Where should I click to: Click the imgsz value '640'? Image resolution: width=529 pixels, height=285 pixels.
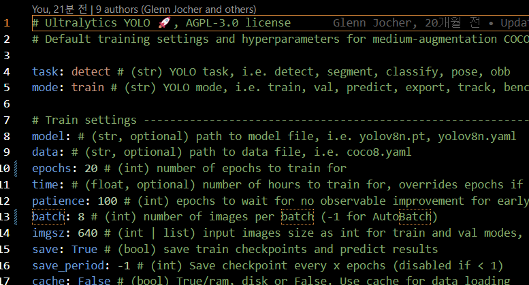pyautogui.click(x=88, y=233)
